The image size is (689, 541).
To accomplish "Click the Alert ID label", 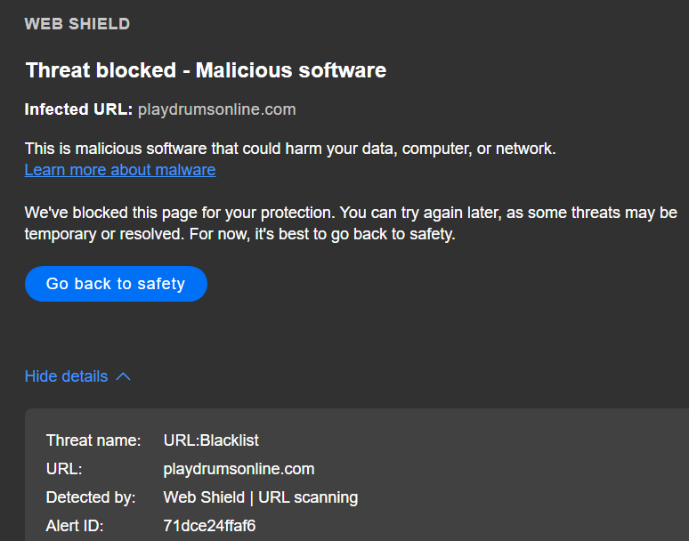I will [x=75, y=526].
